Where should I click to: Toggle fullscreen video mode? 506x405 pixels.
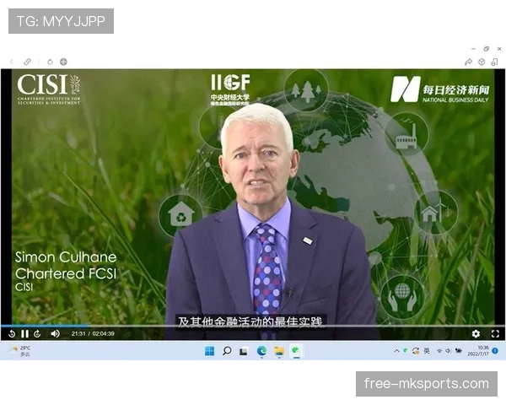[x=495, y=334]
